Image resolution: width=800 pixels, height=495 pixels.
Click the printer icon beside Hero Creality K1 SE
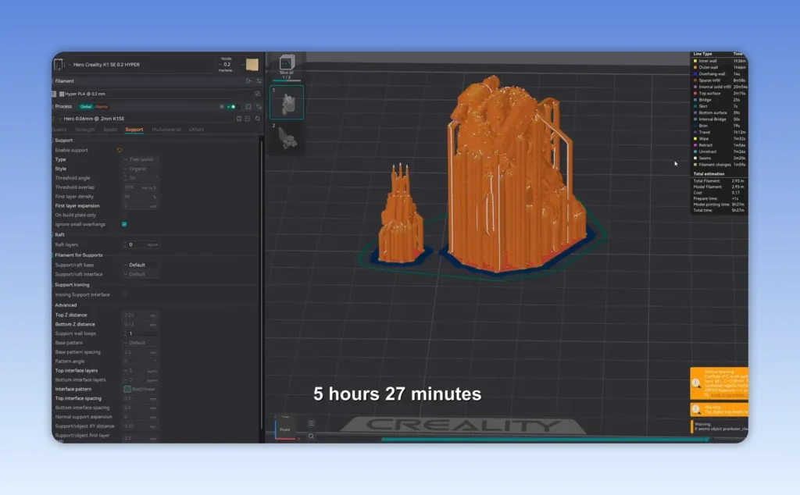[59, 65]
